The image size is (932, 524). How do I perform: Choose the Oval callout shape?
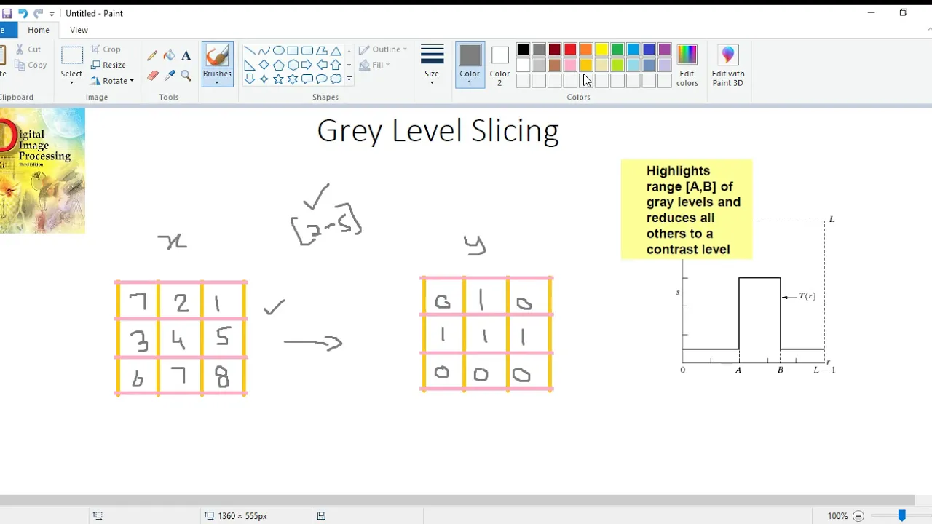[x=321, y=79]
